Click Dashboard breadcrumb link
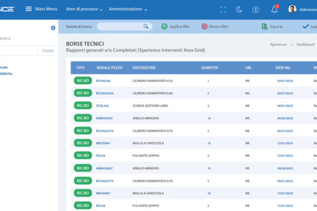Screen dimensions: 317x211 tap(305, 45)
